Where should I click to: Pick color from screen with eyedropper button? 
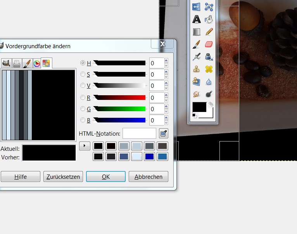(164, 133)
